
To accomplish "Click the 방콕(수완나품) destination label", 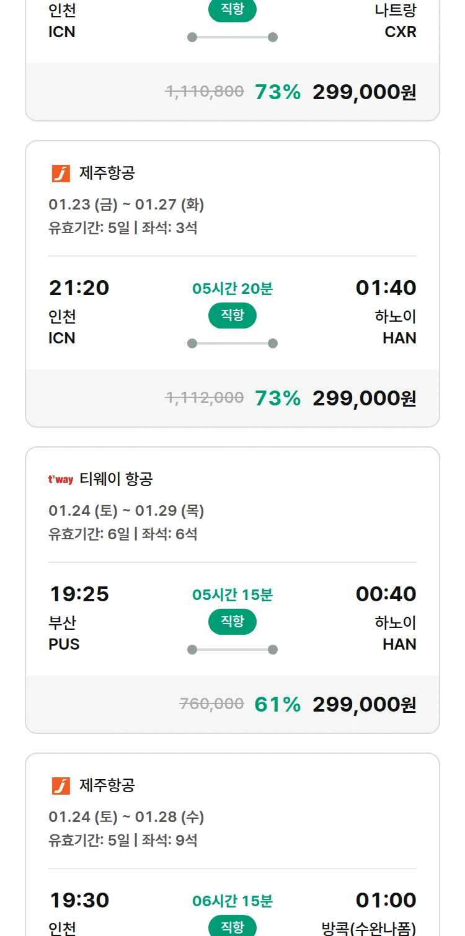I will click(x=369, y=928).
